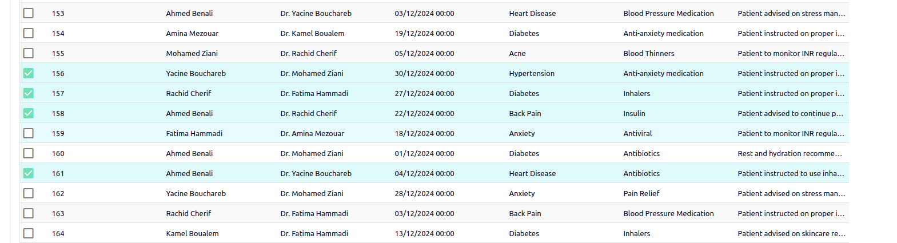Click the 30/12/2024 date in record 156
The height and width of the screenshot is (243, 897).
tap(424, 73)
